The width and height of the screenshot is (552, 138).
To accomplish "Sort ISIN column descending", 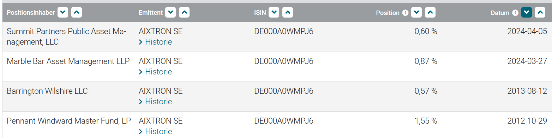I will coord(274,13).
